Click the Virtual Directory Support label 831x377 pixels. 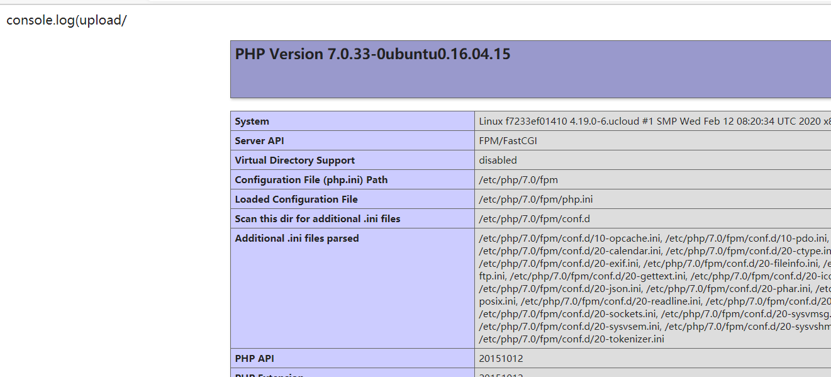[x=295, y=160]
